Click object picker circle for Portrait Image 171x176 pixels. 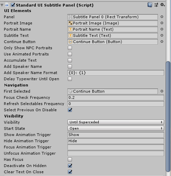click(x=162, y=23)
